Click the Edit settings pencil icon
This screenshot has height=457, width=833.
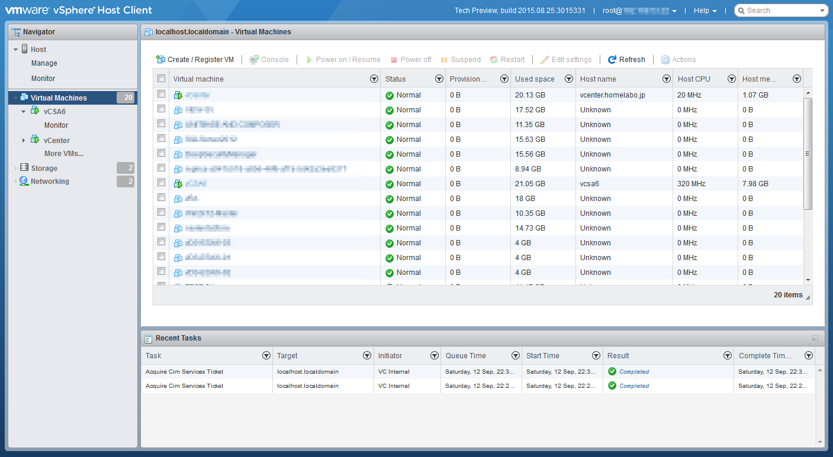coord(545,59)
